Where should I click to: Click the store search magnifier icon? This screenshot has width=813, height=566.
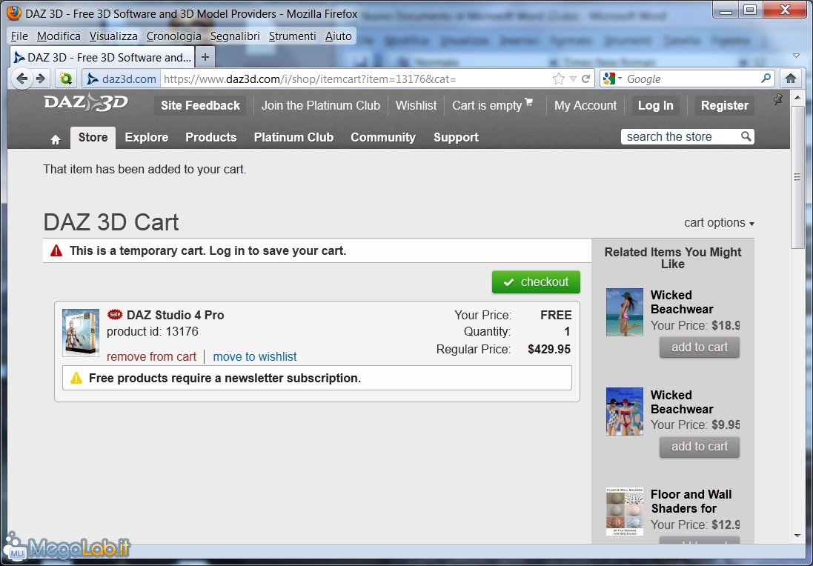[x=746, y=136]
